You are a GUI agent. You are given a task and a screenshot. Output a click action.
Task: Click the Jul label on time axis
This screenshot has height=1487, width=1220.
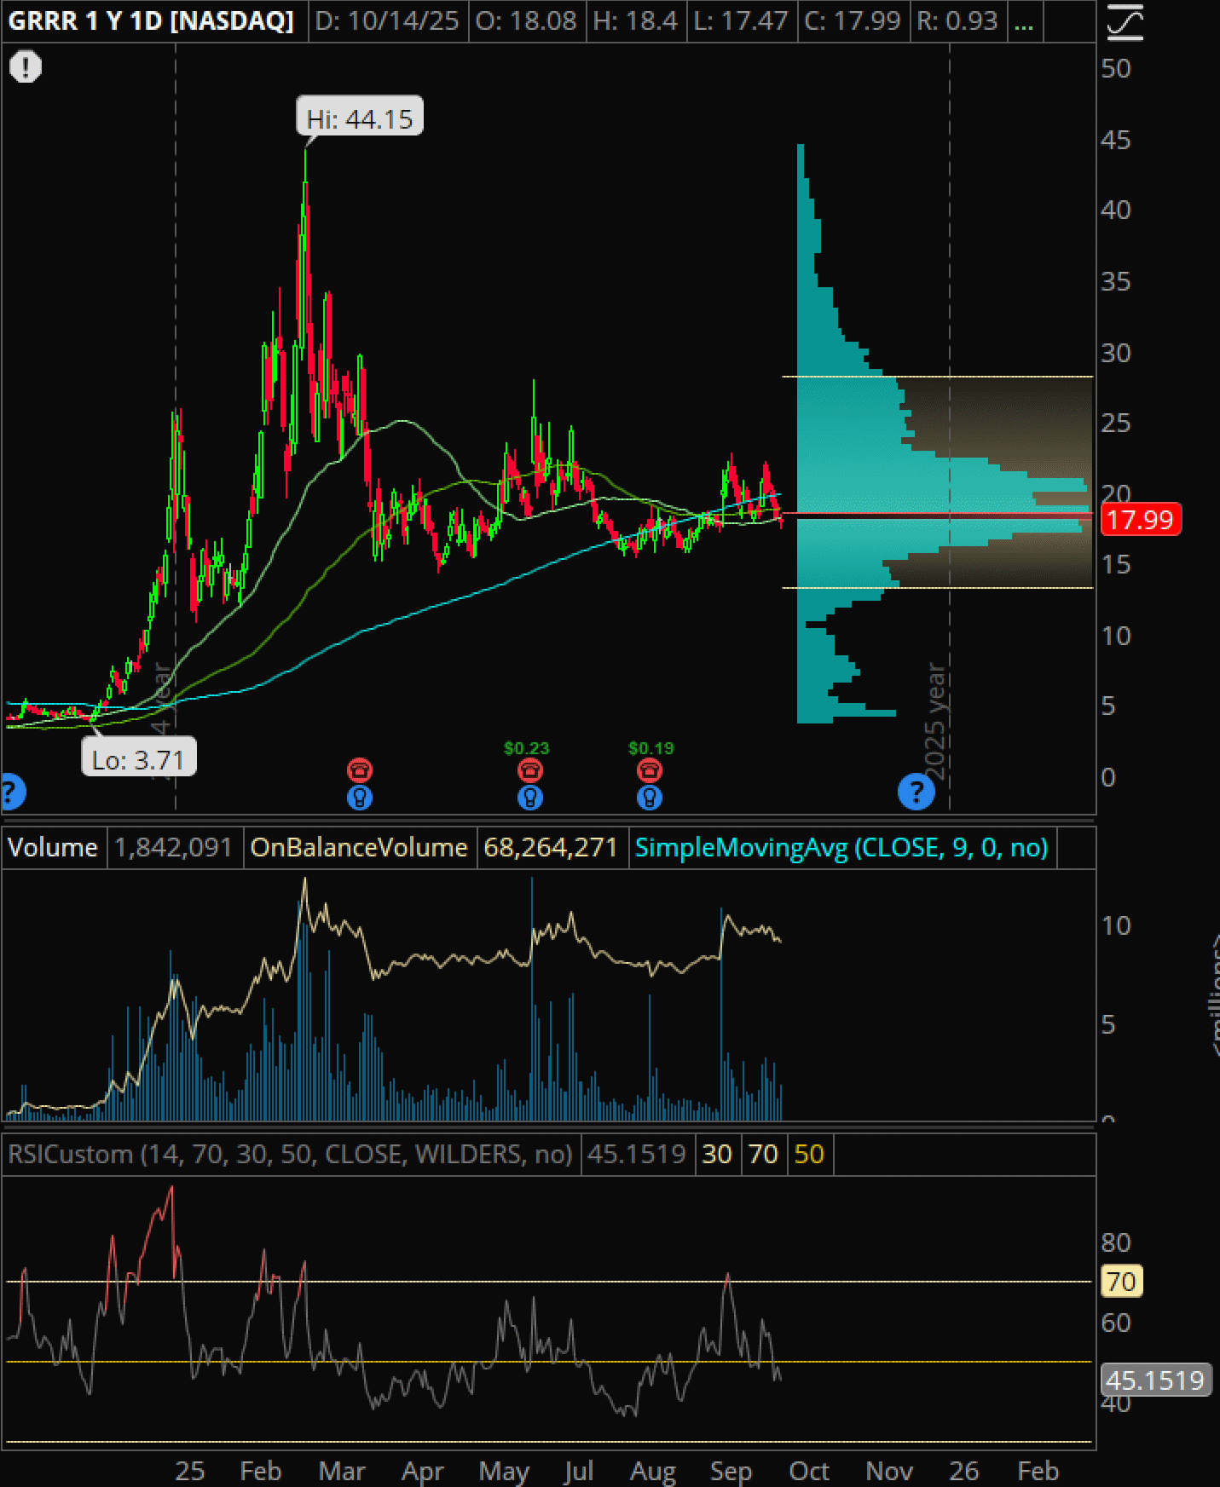pyautogui.click(x=578, y=1471)
